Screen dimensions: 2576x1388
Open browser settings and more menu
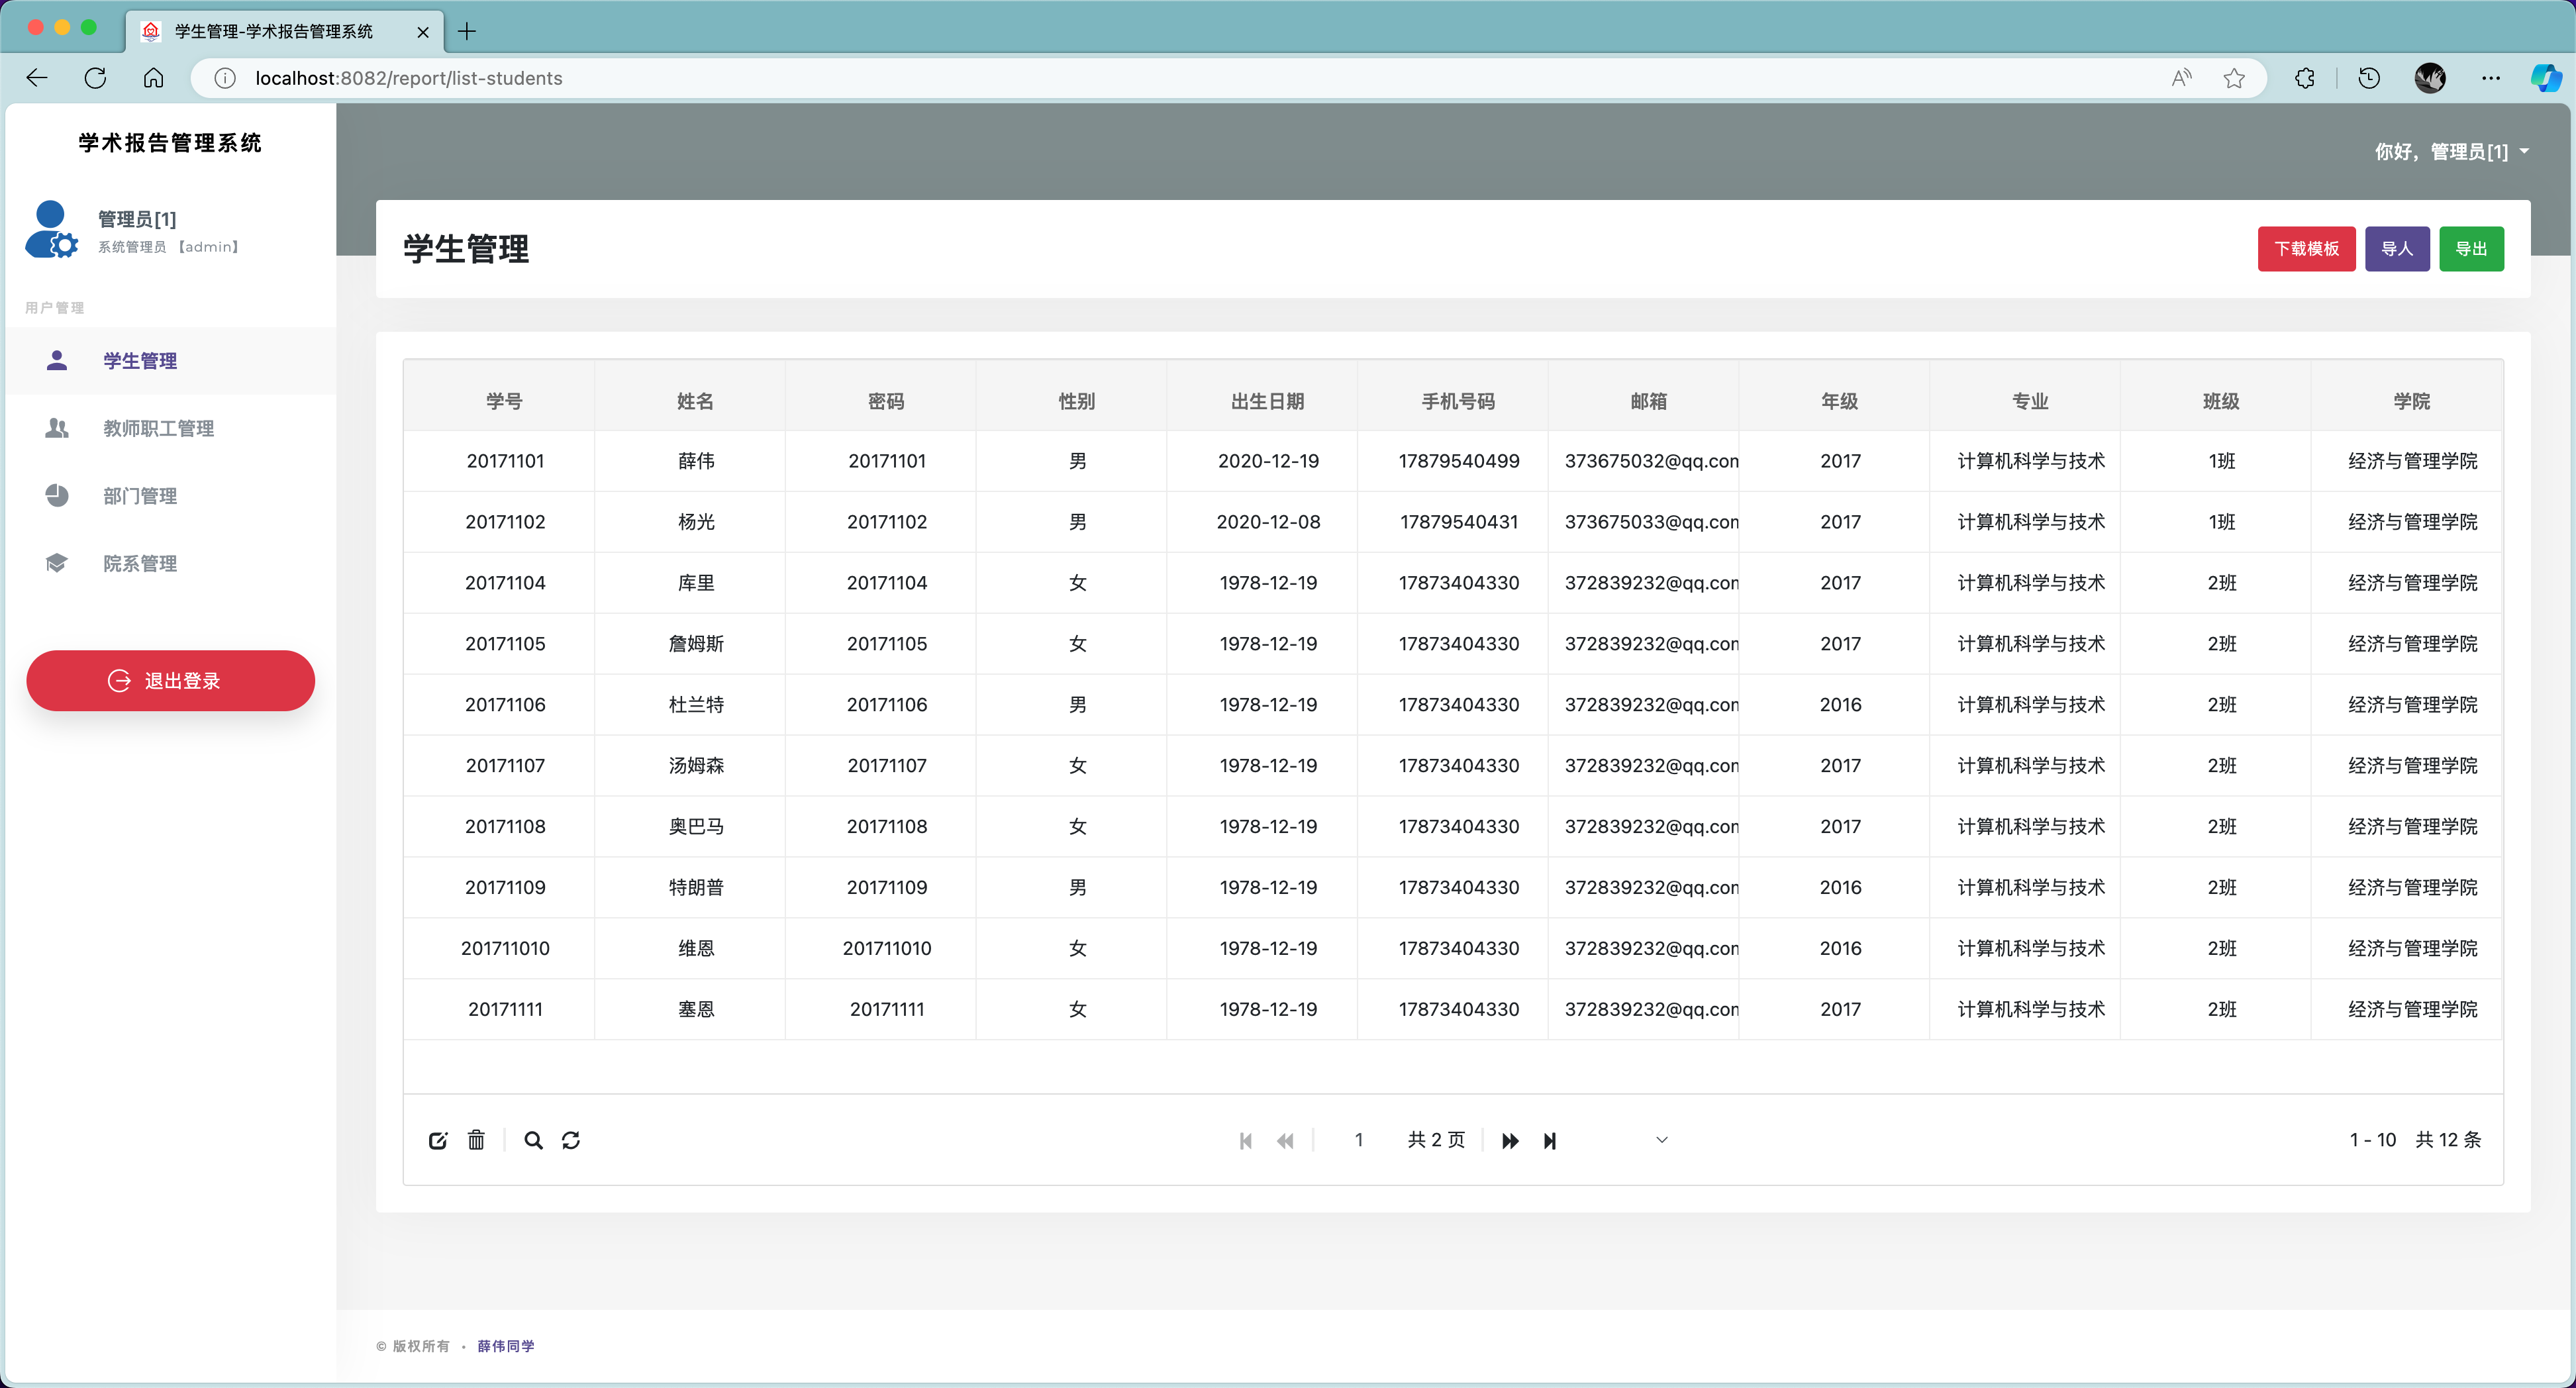[2490, 78]
